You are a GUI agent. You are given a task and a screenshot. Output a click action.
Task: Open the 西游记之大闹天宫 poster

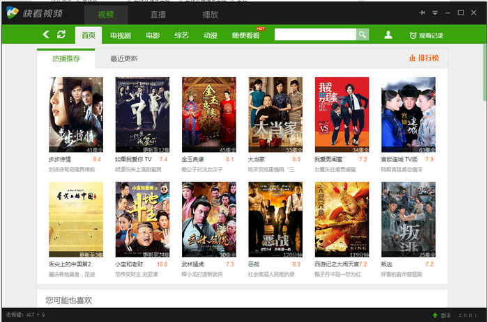tap(342, 220)
